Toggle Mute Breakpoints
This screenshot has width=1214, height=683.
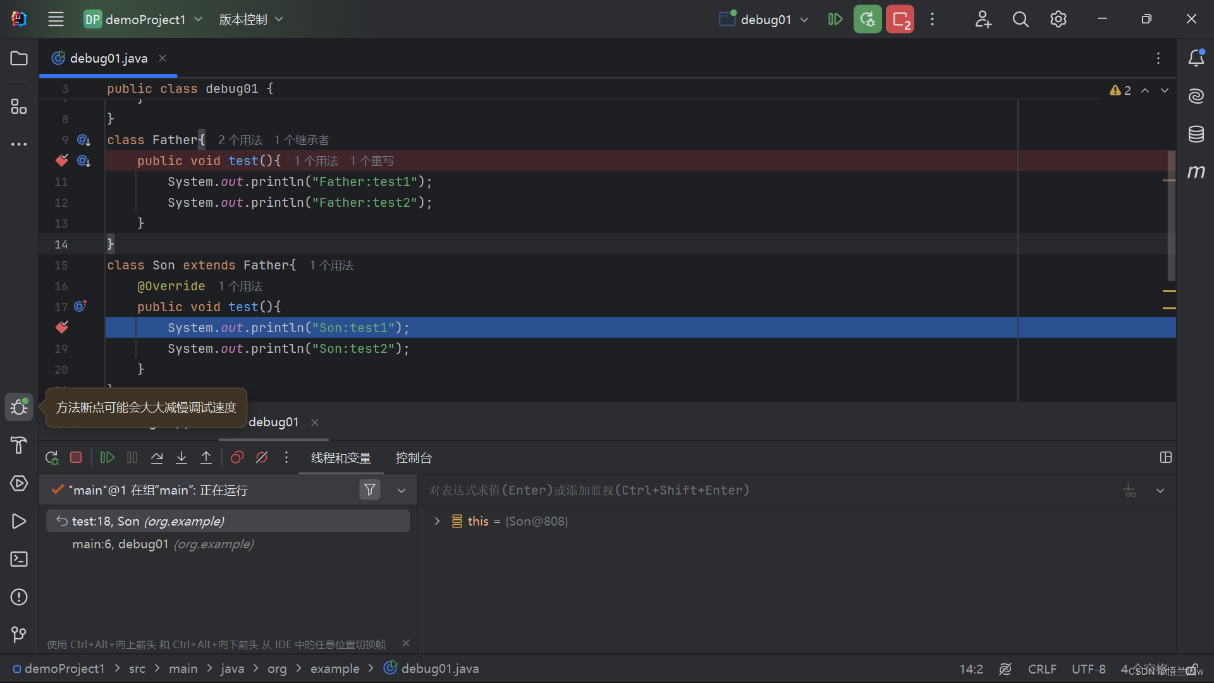pyautogui.click(x=262, y=457)
